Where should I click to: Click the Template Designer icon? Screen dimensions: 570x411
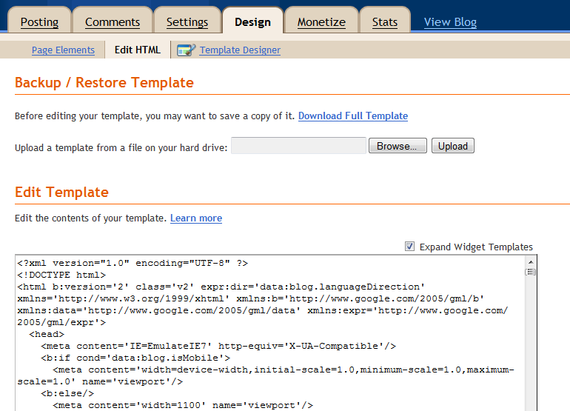click(186, 50)
